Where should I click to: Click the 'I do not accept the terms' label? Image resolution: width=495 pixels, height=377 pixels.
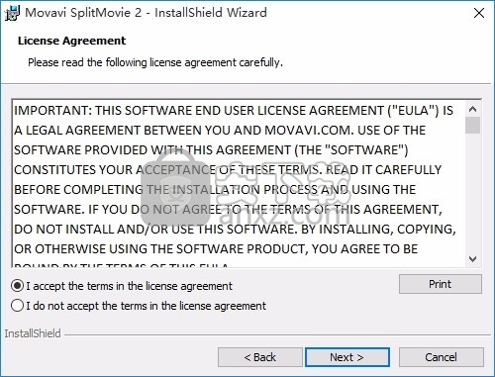pos(146,306)
